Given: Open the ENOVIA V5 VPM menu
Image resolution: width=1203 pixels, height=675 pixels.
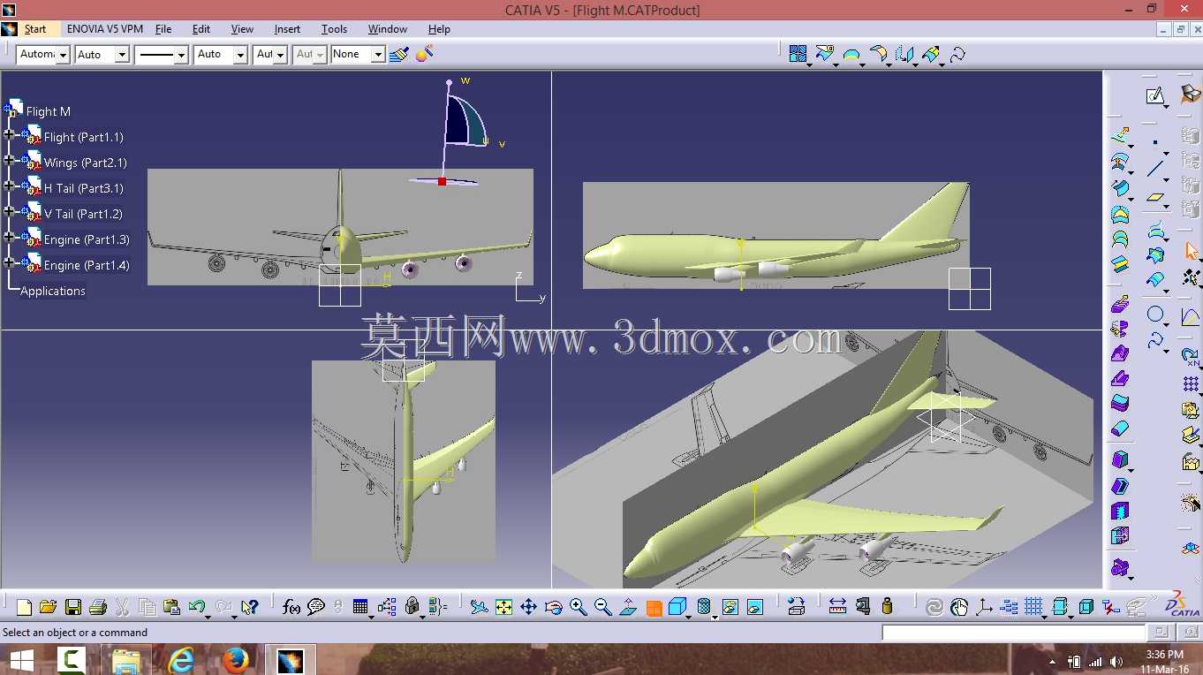Looking at the screenshot, I should click(105, 29).
